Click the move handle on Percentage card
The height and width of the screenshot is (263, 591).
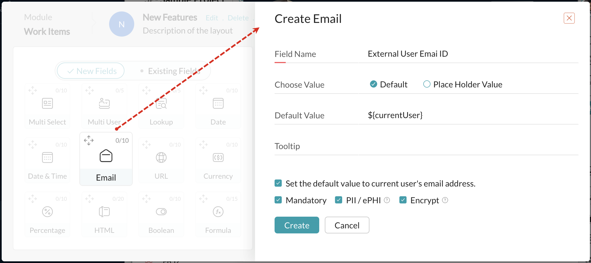pos(33,199)
